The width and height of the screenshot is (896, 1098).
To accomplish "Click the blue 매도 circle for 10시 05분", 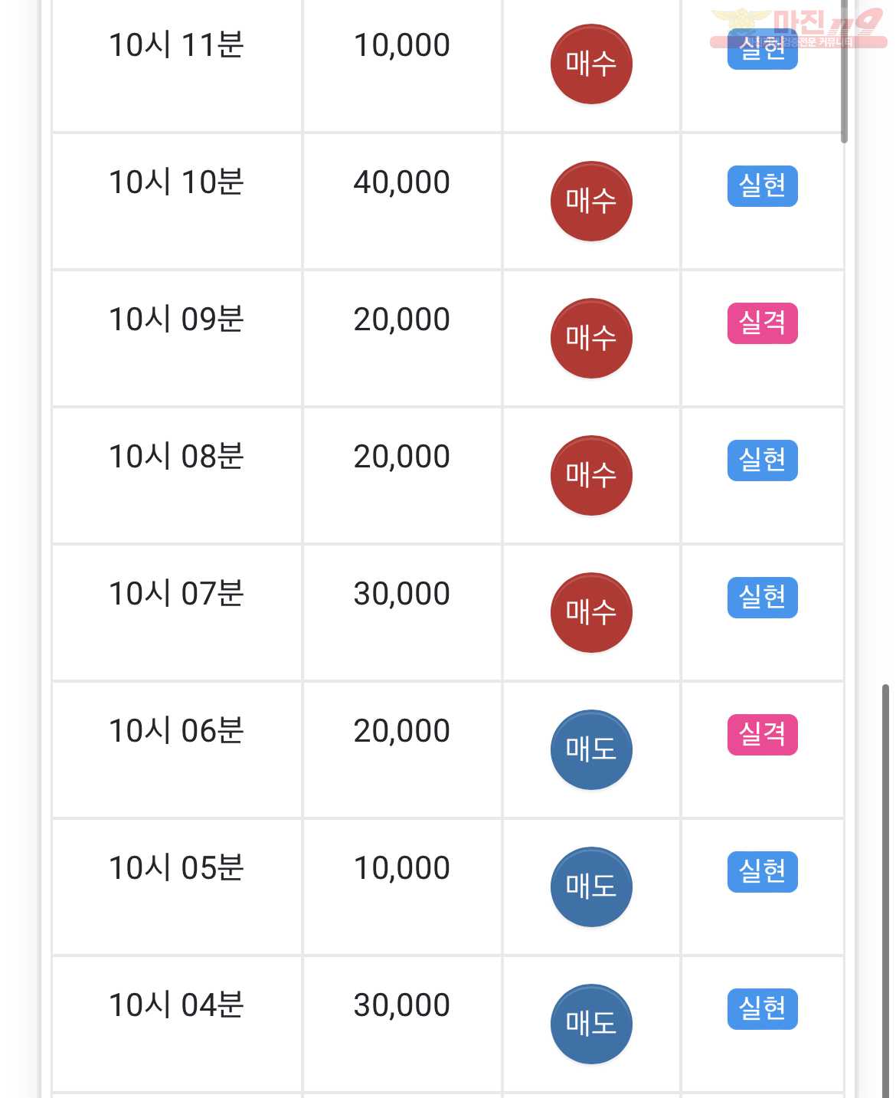I will [x=591, y=887].
